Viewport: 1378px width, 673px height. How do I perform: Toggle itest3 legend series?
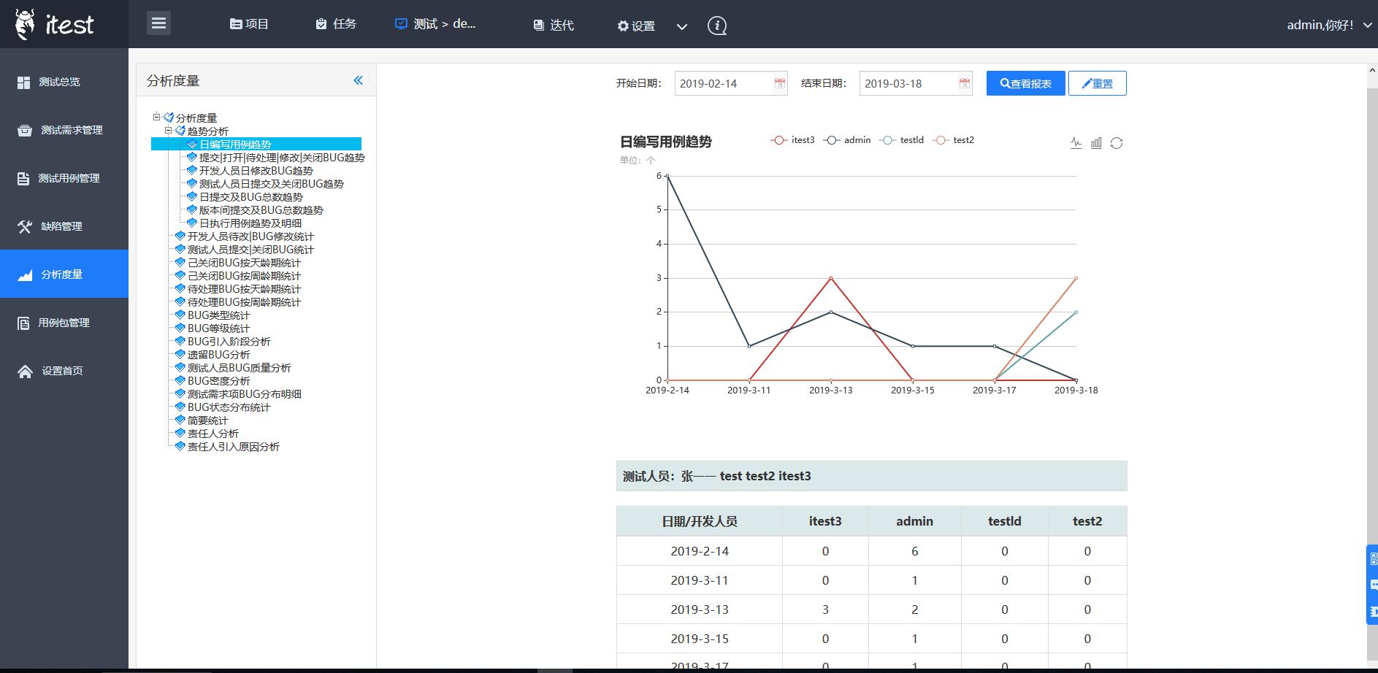(792, 140)
